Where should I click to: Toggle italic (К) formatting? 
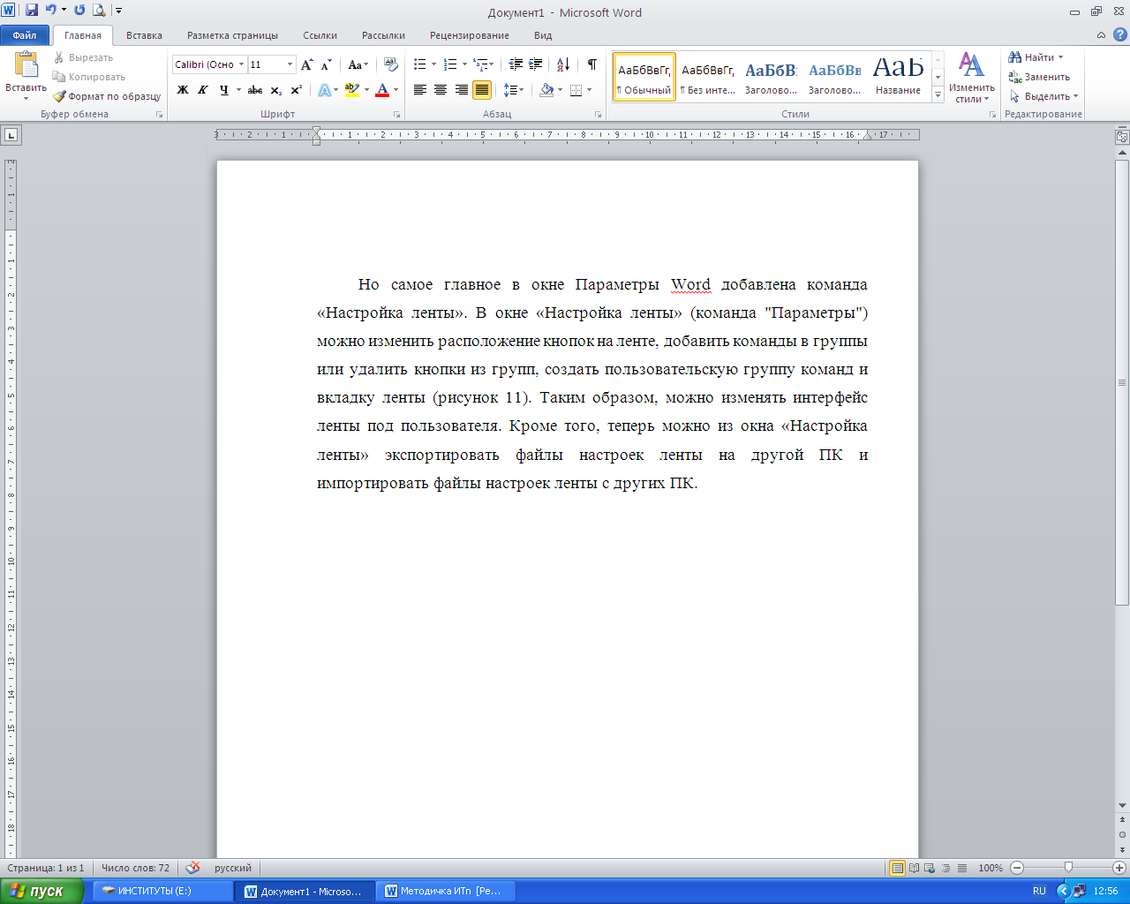pos(203,90)
